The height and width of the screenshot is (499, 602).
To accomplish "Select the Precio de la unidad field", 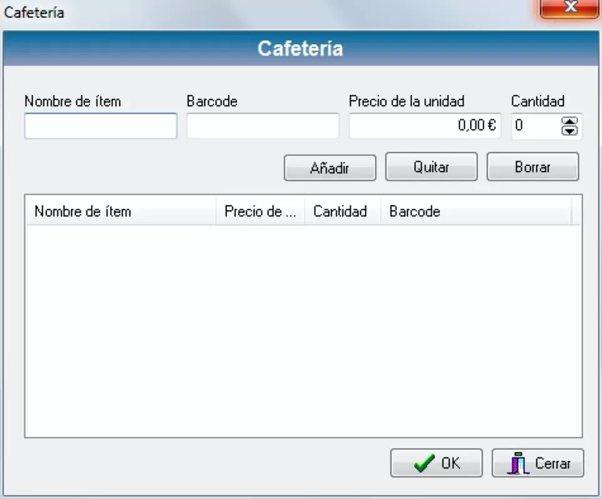I will coord(425,126).
